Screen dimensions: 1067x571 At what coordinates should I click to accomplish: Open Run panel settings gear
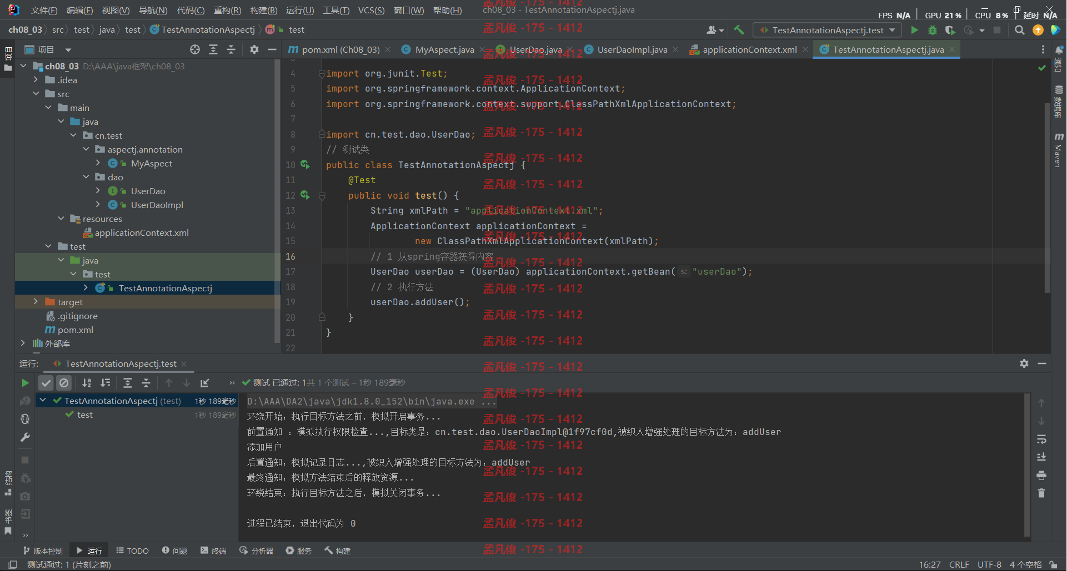(1024, 363)
